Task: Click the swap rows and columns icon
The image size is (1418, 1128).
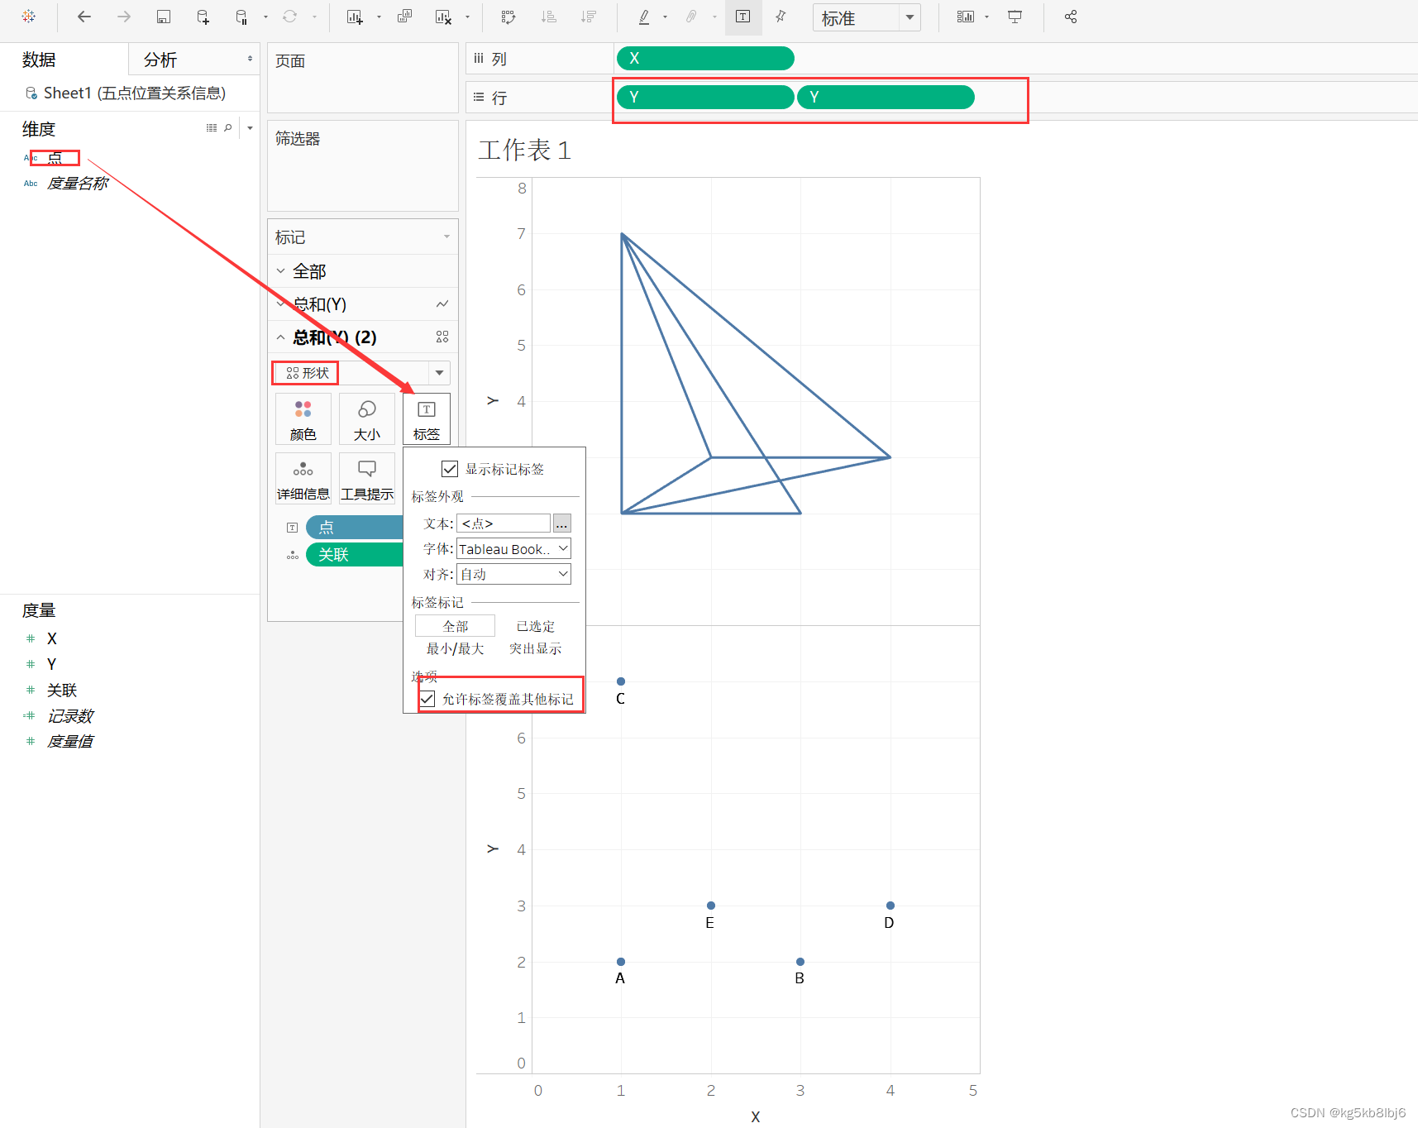Action: 508,17
